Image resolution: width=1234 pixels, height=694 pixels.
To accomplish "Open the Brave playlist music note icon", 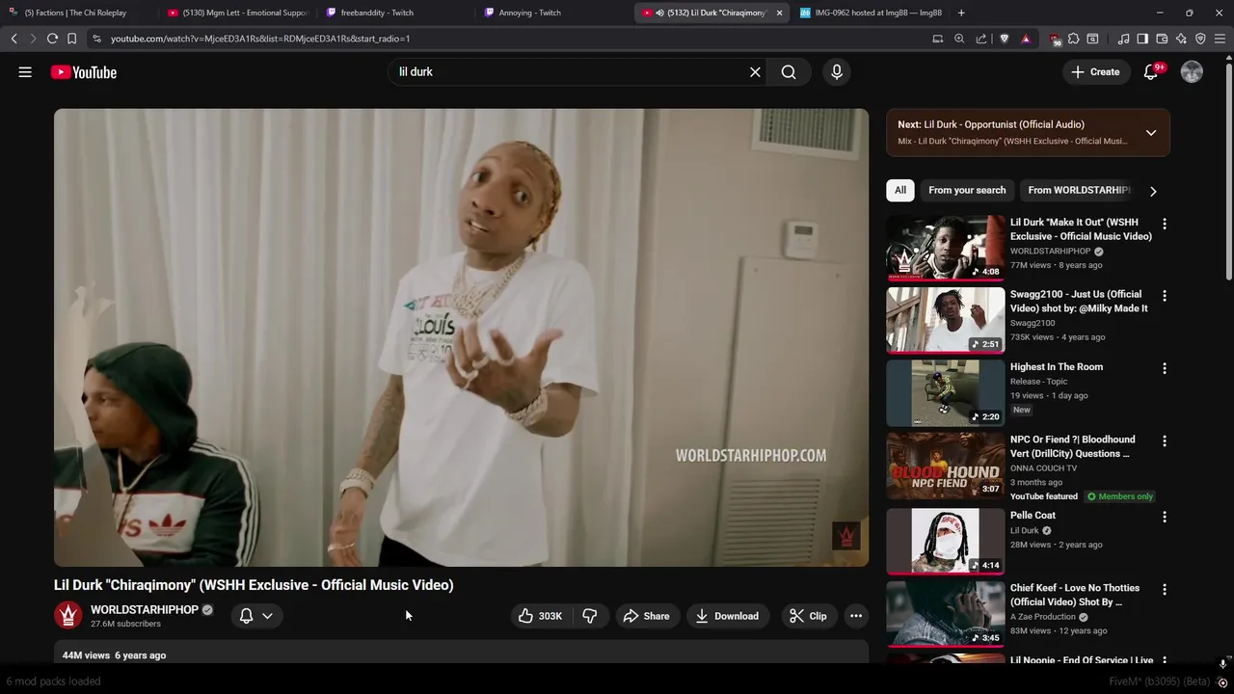I will click(1123, 39).
